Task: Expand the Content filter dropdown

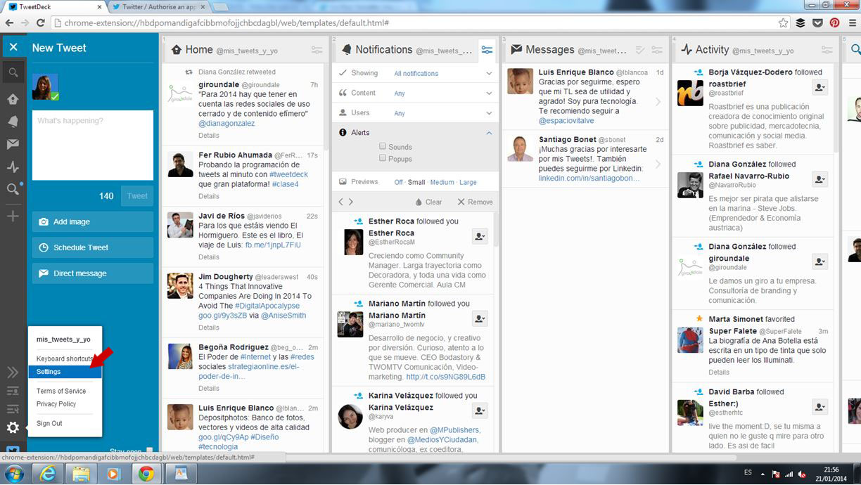Action: 489,93
